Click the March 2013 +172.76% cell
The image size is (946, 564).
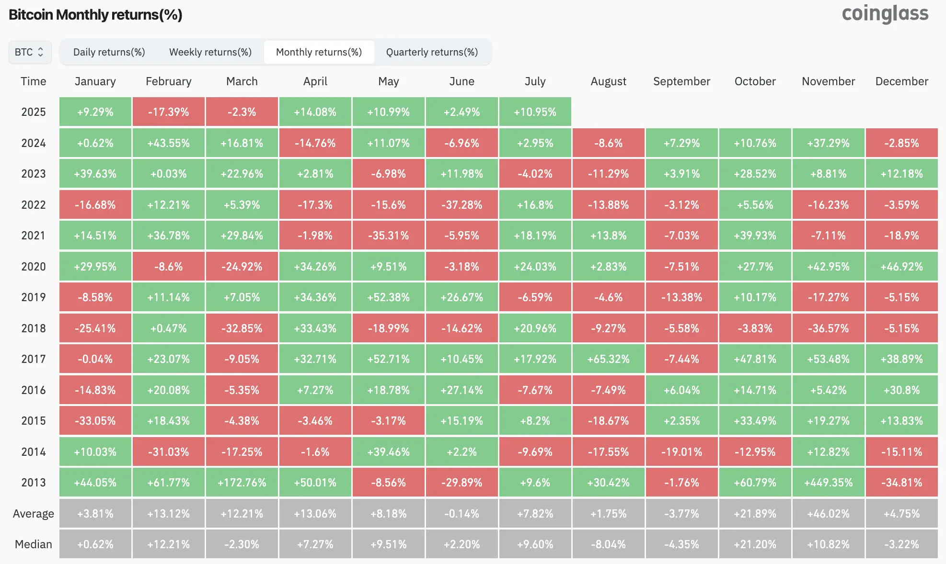242,483
